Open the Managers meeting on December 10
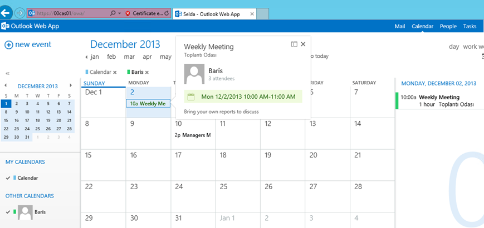Screen dimensions: 484x228 click(193, 135)
